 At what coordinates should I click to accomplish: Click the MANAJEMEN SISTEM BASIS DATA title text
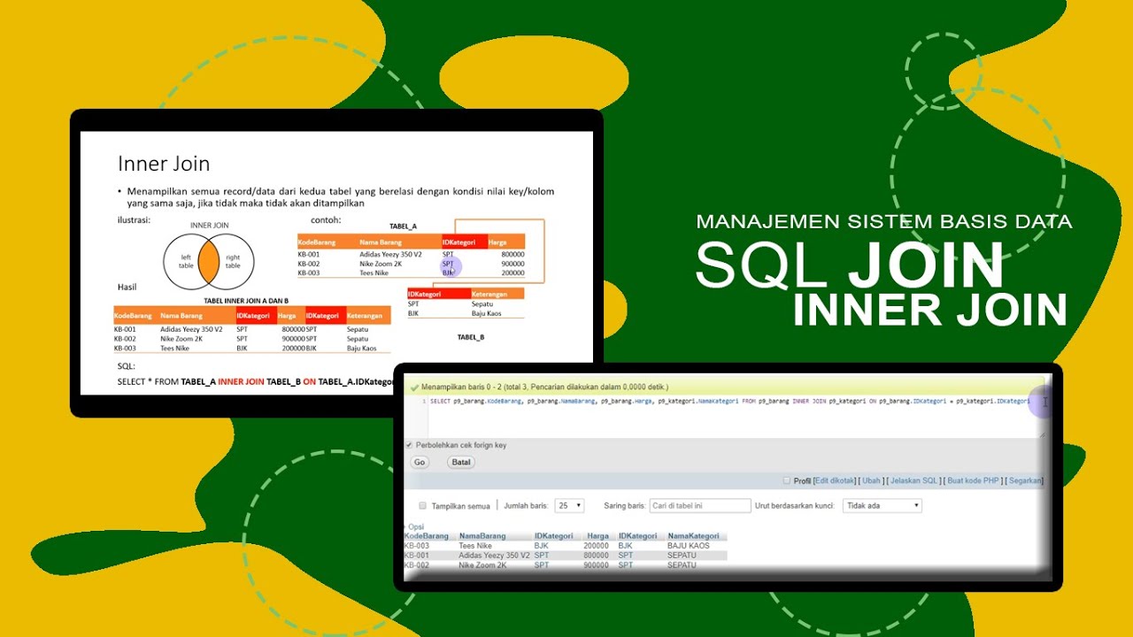[884, 222]
